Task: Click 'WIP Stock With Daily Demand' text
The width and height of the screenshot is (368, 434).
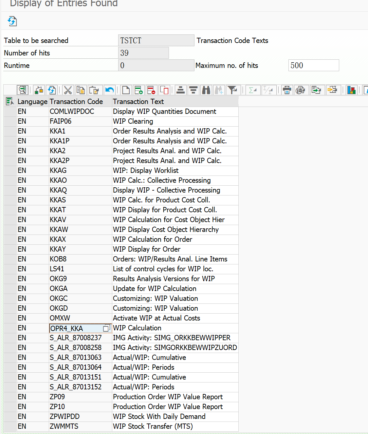Action: click(159, 417)
